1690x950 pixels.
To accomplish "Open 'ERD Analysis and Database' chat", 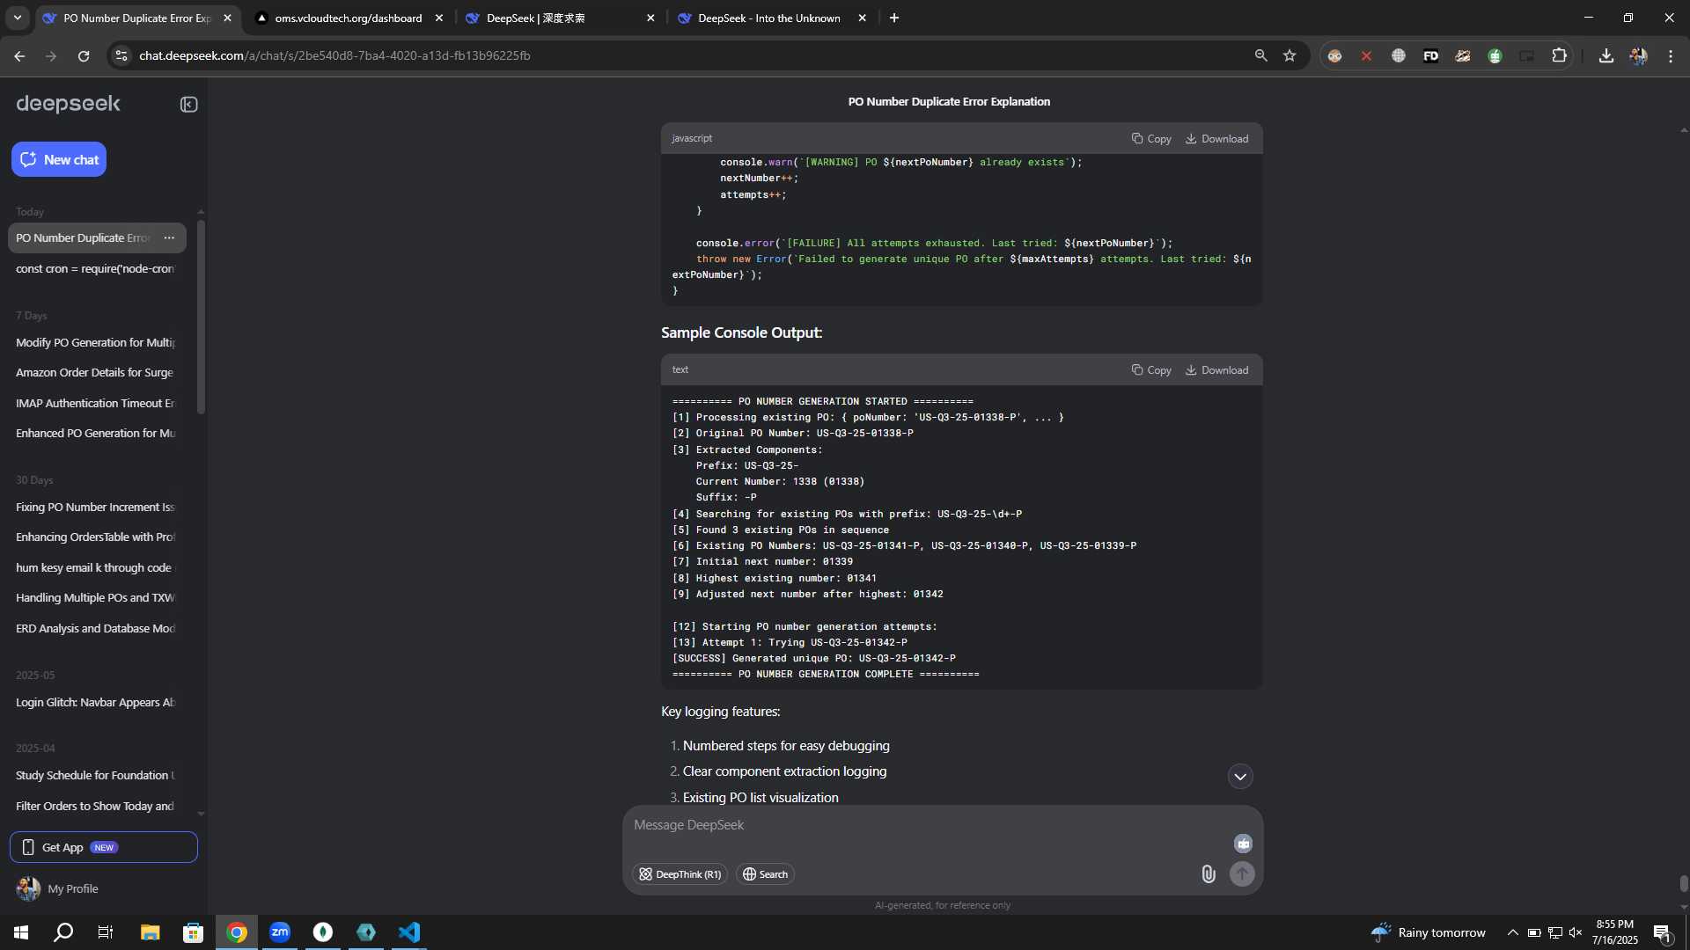I will 95,628.
